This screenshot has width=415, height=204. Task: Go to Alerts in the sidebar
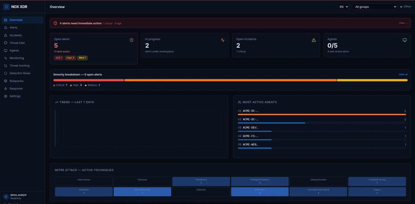point(22,27)
